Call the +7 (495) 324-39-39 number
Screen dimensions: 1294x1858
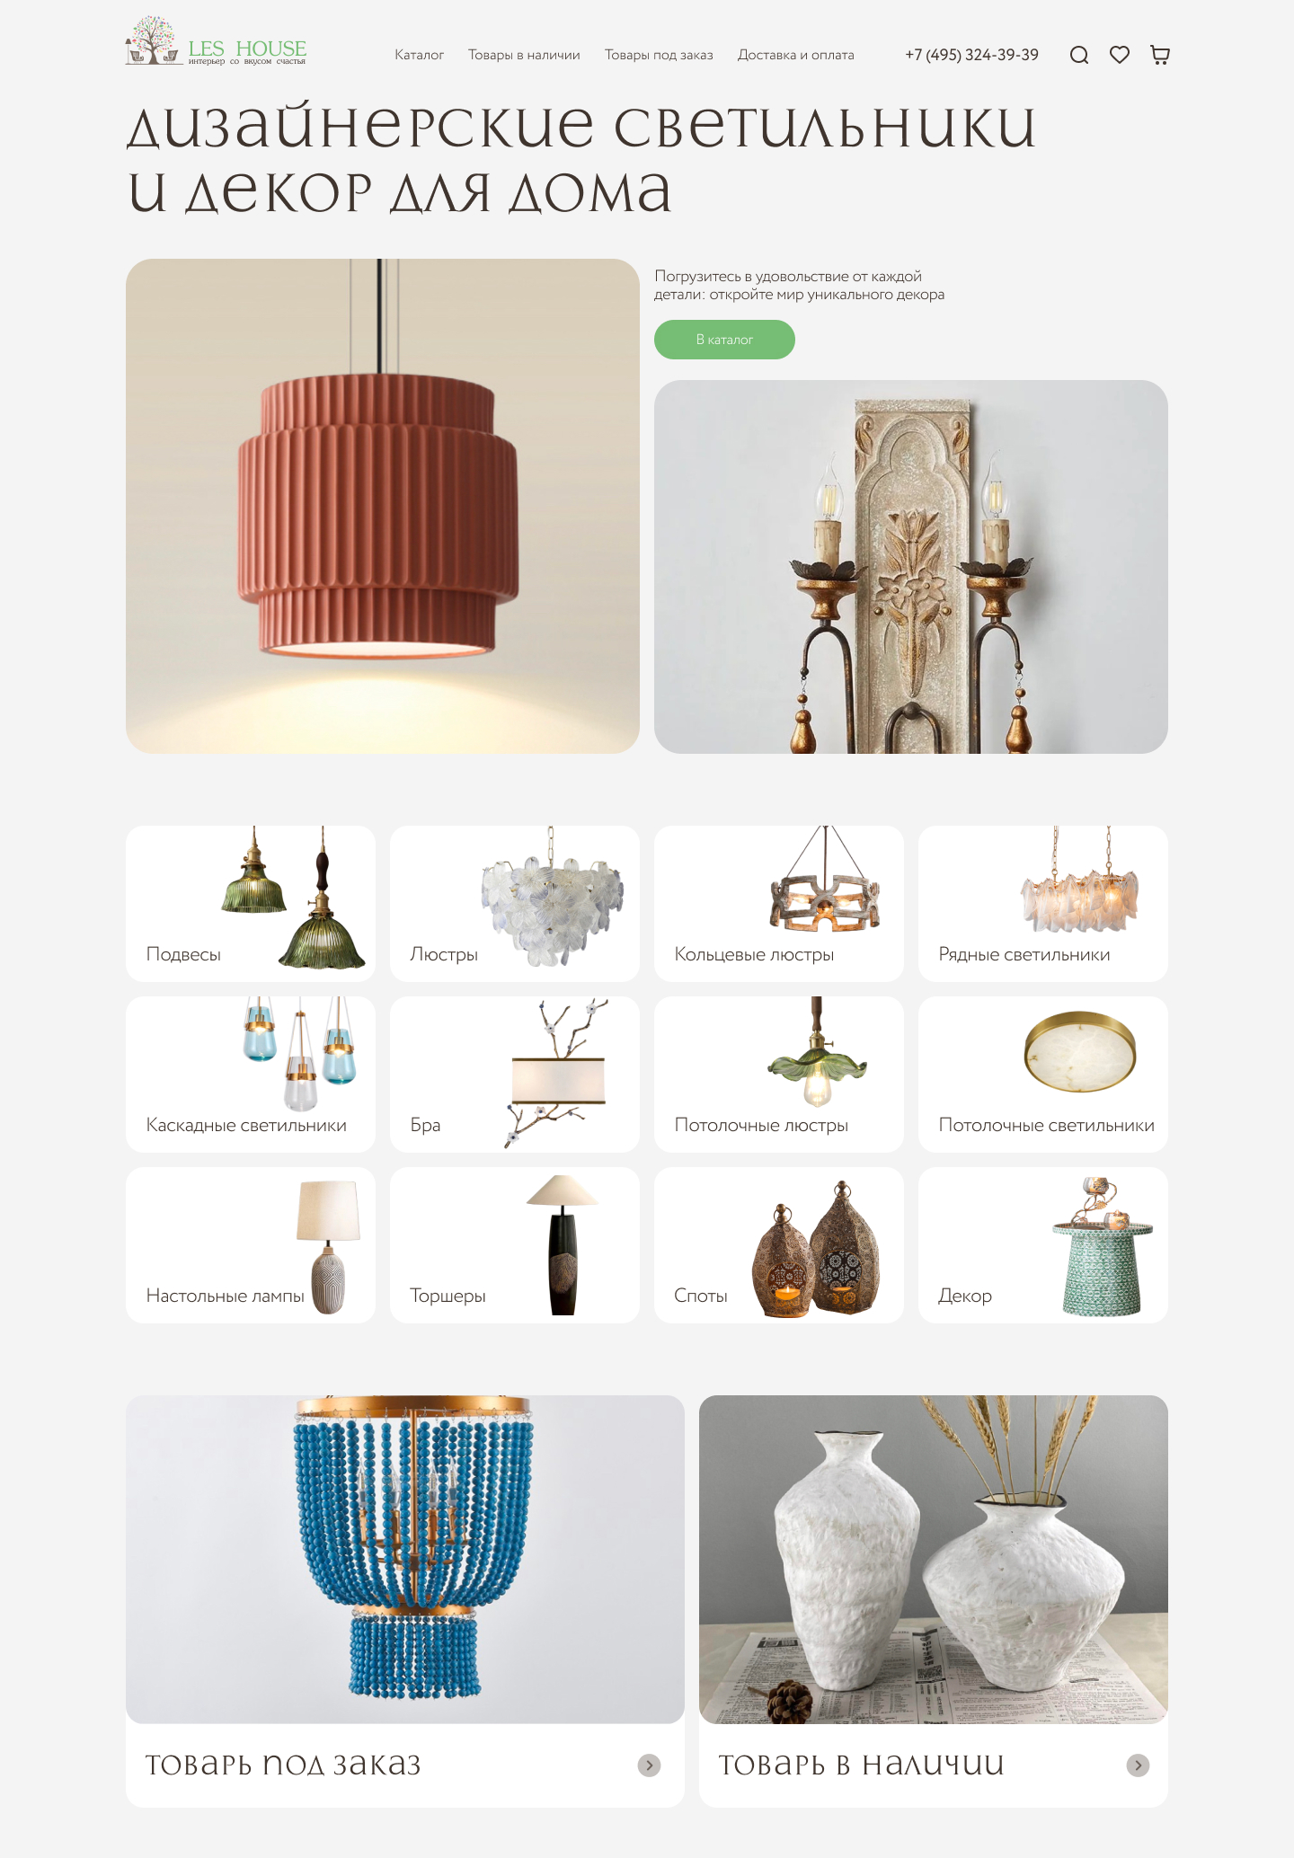coord(971,55)
